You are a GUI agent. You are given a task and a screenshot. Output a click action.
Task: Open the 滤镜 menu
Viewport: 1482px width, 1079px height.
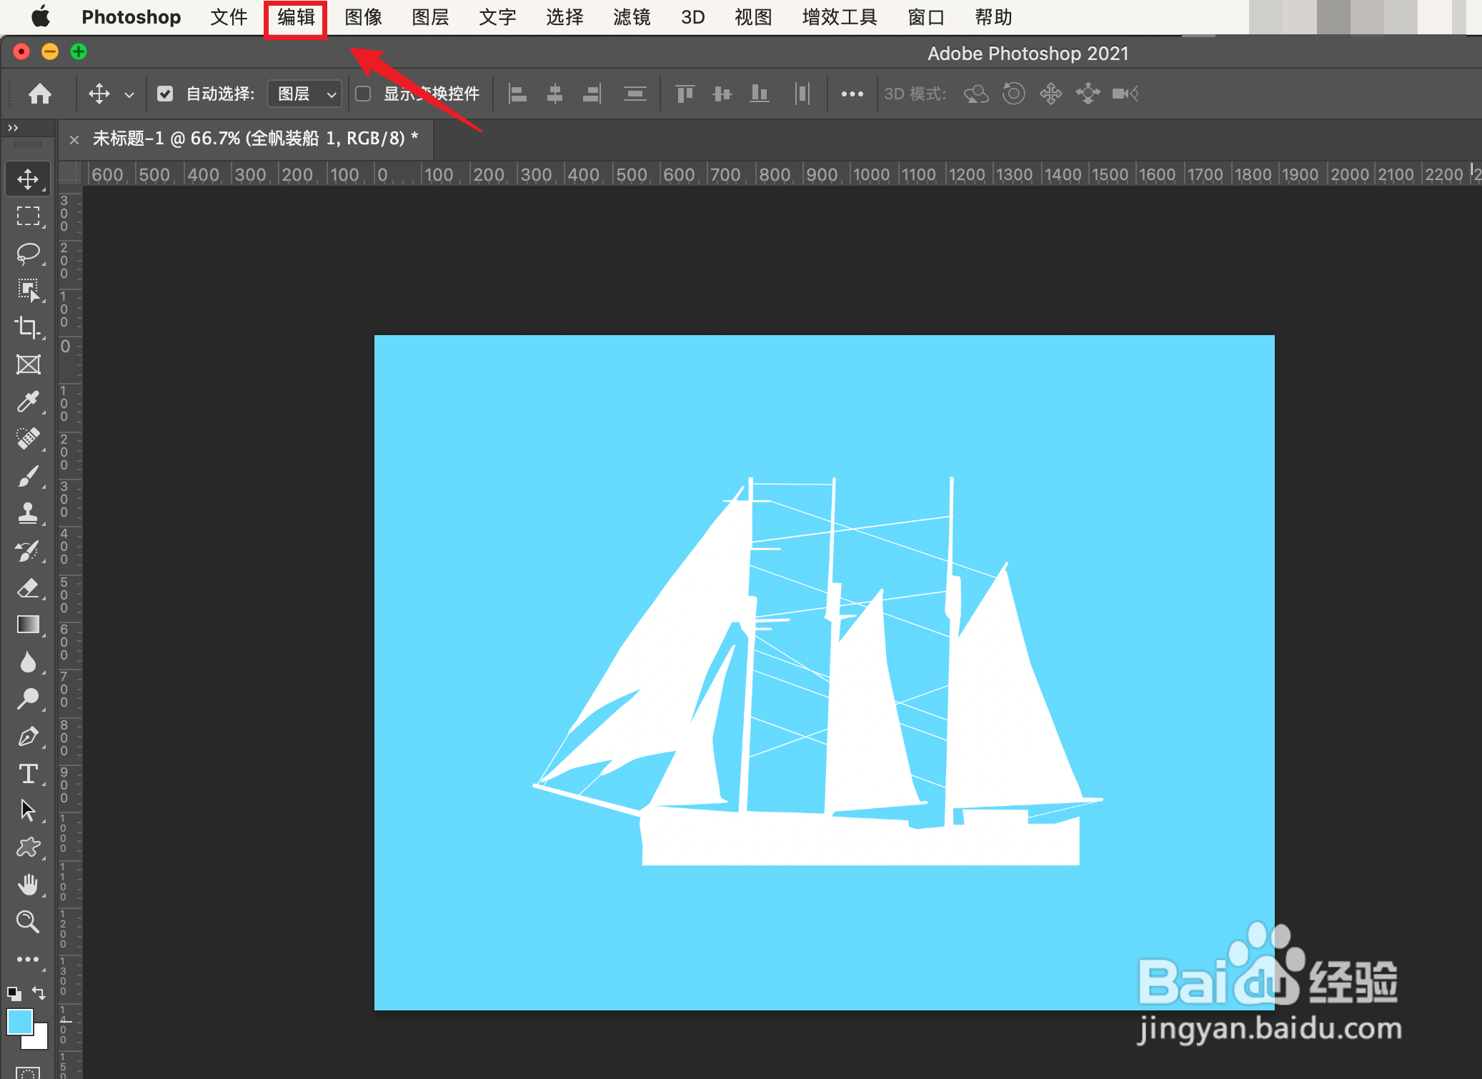[x=632, y=17]
